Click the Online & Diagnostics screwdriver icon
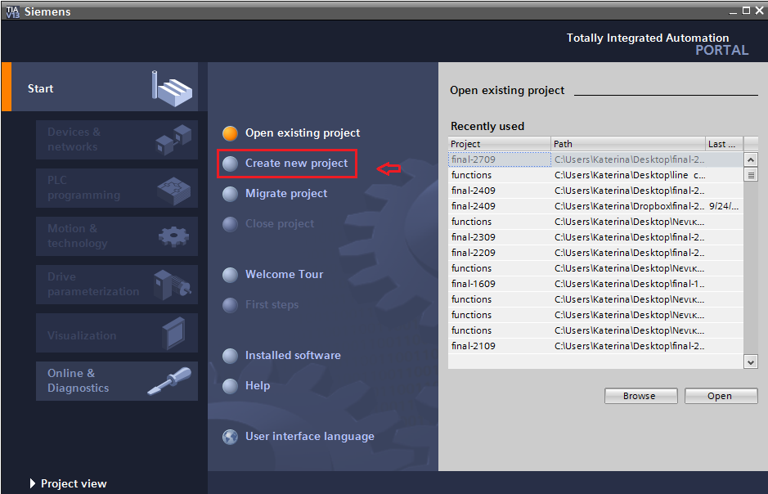The height and width of the screenshot is (494, 768). pyautogui.click(x=169, y=381)
